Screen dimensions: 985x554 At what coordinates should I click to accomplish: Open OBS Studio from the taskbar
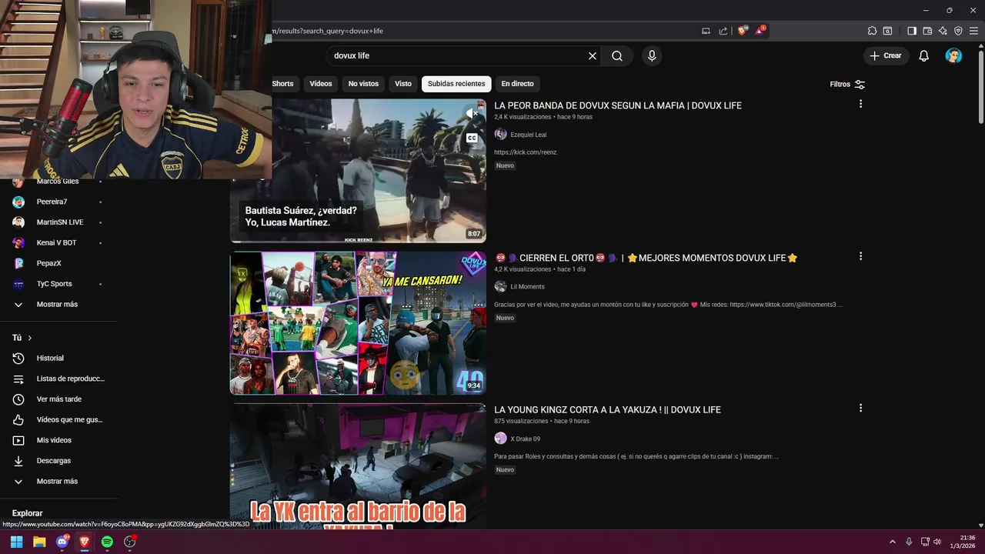[x=130, y=542]
